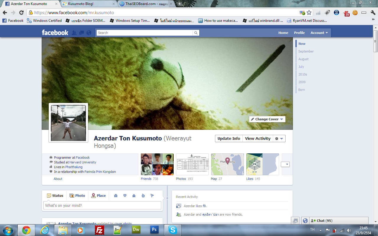Select the relationship heart icon in composer
The height and width of the screenshot is (236, 378).
pyautogui.click(x=125, y=196)
